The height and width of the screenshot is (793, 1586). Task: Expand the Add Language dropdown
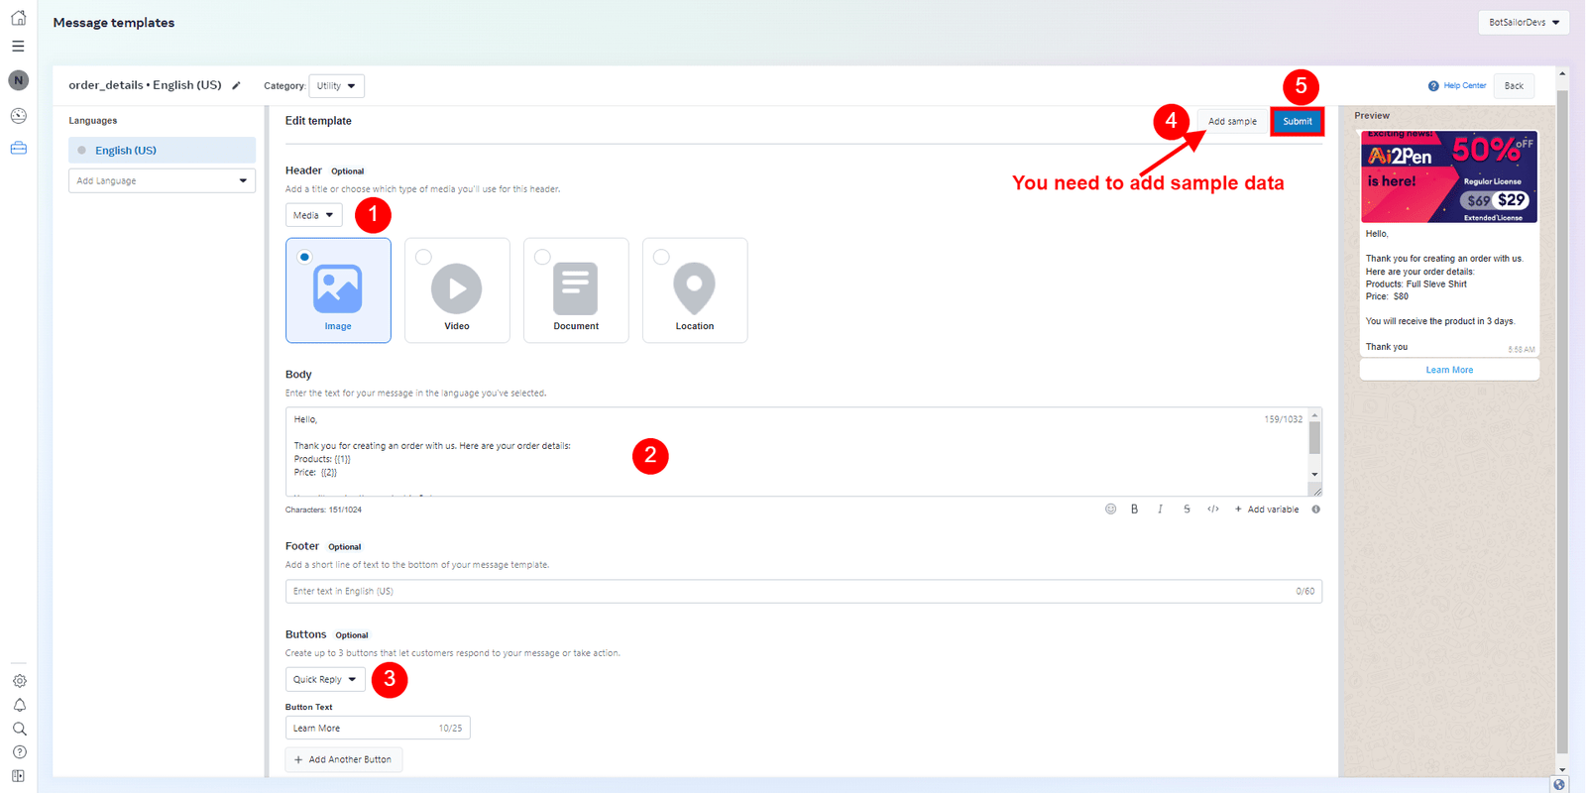tap(162, 180)
